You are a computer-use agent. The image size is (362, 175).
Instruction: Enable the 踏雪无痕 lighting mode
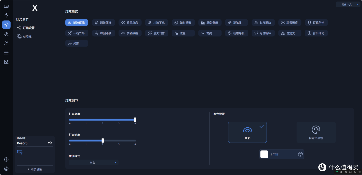coord(290,22)
